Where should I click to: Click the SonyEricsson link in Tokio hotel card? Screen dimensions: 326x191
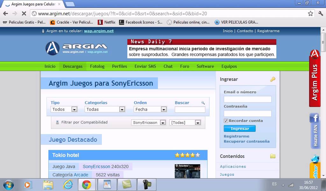[x=96, y=166]
